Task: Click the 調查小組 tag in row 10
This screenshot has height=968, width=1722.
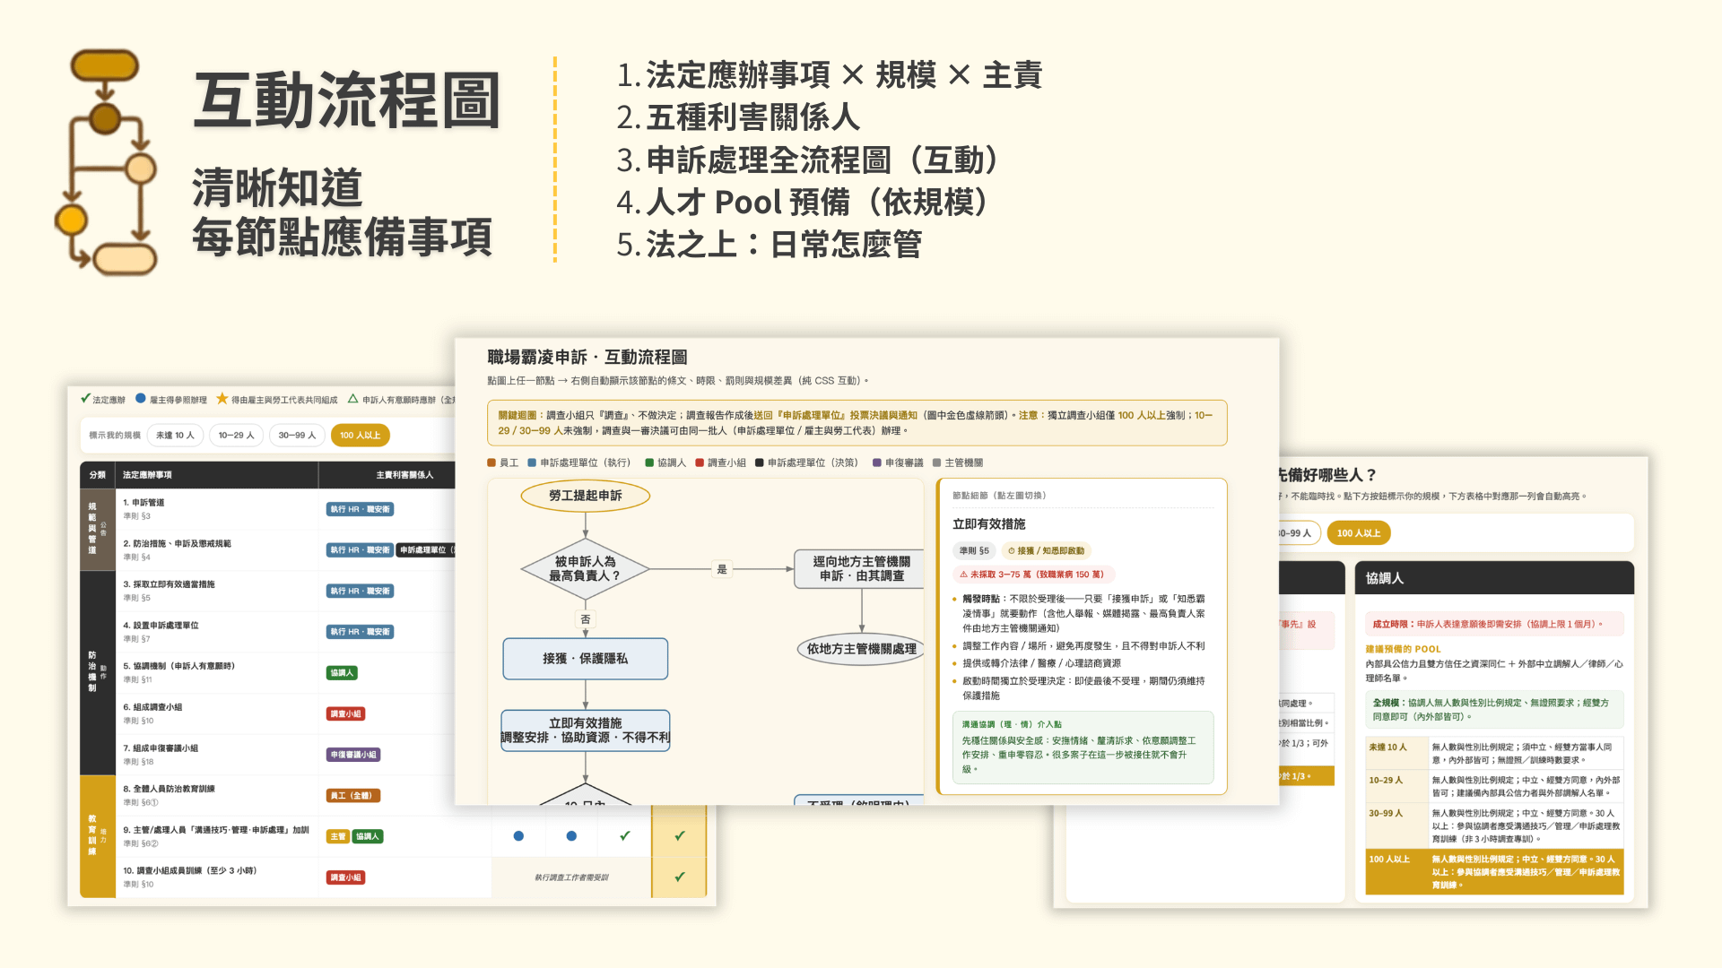Action: click(x=345, y=877)
